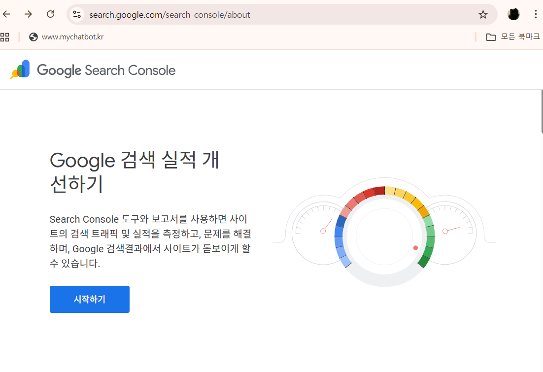This screenshot has width=543, height=372.
Task: Open the 모든 북마크 folder
Action: [x=513, y=37]
